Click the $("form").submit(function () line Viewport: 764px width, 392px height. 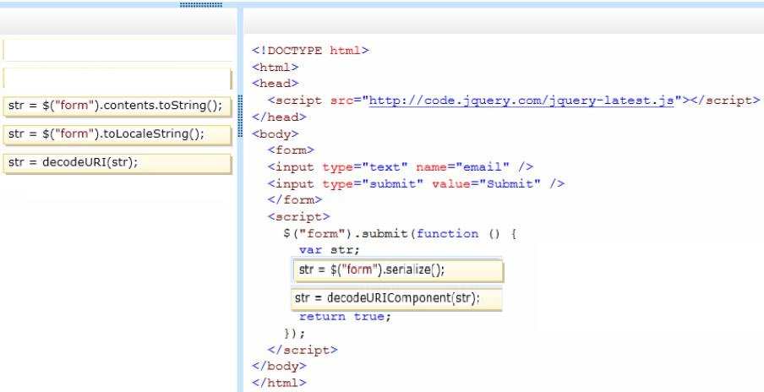(400, 234)
